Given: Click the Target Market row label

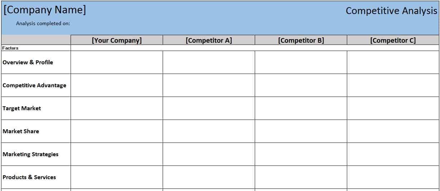Looking at the screenshot, I should click(x=22, y=108).
